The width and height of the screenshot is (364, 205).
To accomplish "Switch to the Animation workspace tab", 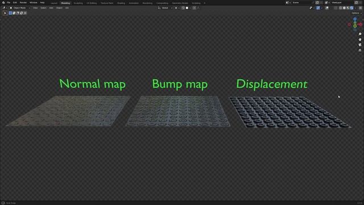I will point(134,3).
